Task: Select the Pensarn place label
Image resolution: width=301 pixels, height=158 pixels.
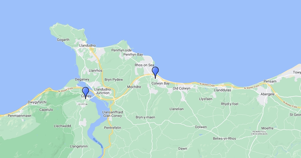Action: (270, 82)
